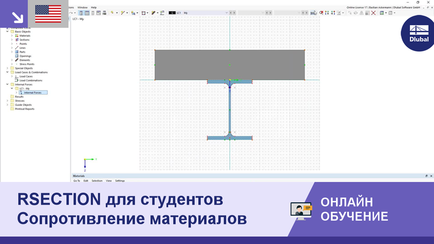This screenshot has height=244, width=434.
Task: Click the Materials icon in navigator tree
Action: click(x=17, y=36)
